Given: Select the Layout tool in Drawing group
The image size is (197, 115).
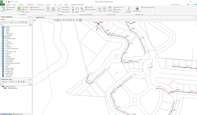Looking at the screenshot, I should click(48, 9).
